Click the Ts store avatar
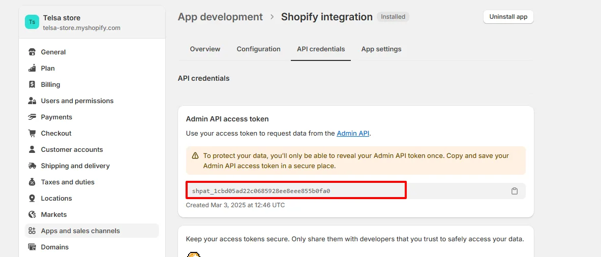 32,22
